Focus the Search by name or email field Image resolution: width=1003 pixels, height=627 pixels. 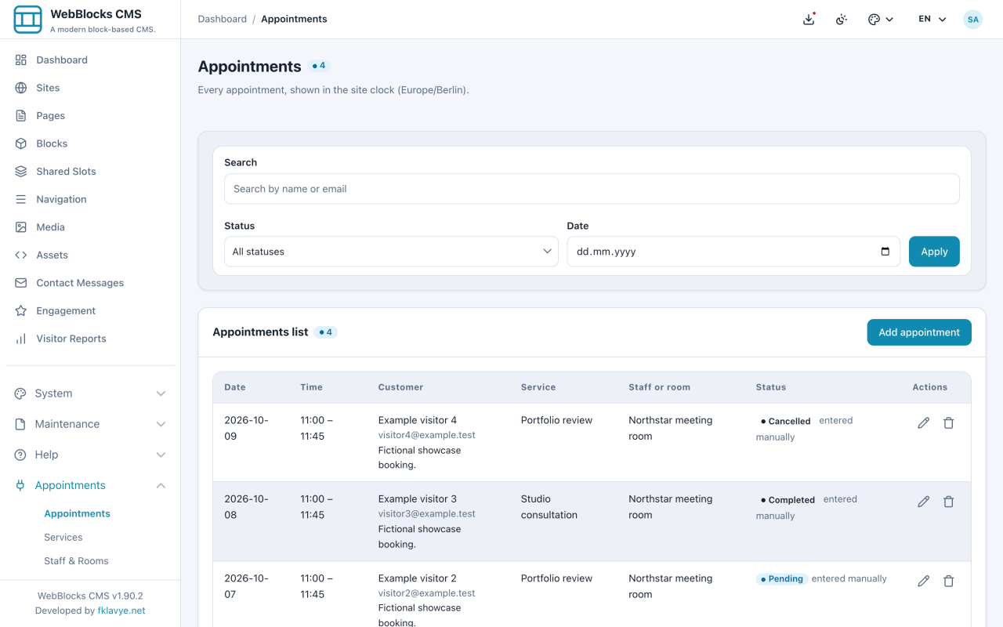click(592, 189)
